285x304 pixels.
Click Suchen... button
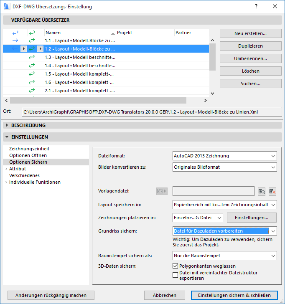coord(250,84)
